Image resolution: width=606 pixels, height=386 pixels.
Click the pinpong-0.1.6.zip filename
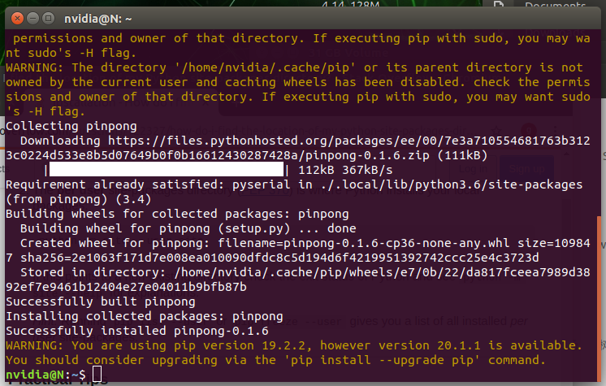[367, 155]
